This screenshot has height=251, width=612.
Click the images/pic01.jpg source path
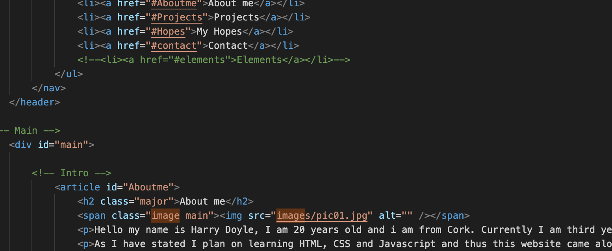[322, 216]
